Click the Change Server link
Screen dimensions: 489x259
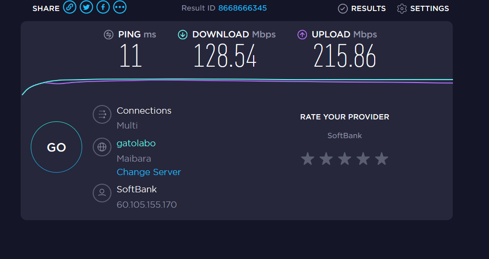click(149, 172)
